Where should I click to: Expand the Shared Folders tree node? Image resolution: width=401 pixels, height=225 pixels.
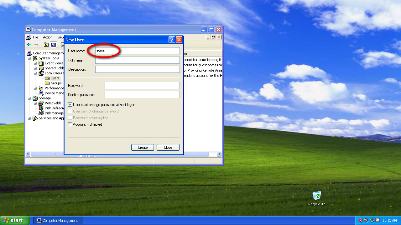pos(35,68)
